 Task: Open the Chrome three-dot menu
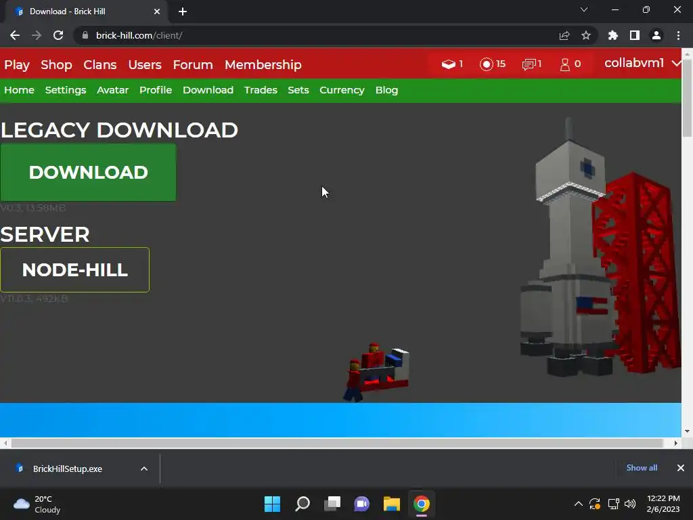(678, 35)
